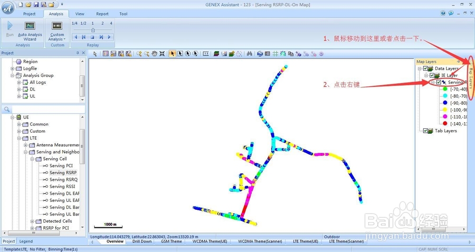The width and height of the screenshot is (475, 252).
Task: Play replay forward with the right arrow
Action: click(x=109, y=37)
